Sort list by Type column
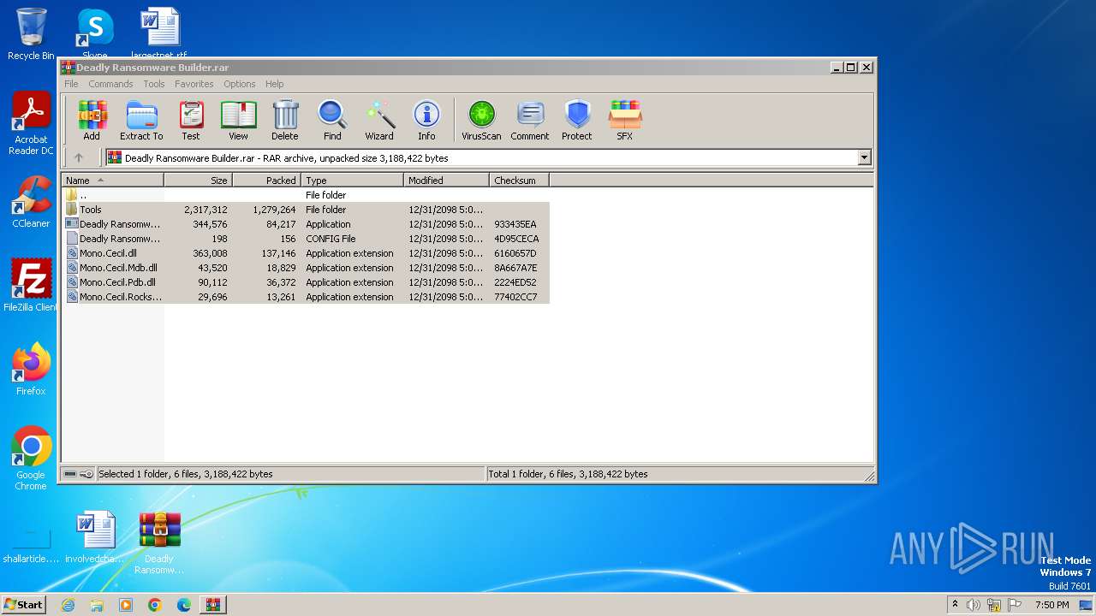The image size is (1096, 616). [352, 181]
